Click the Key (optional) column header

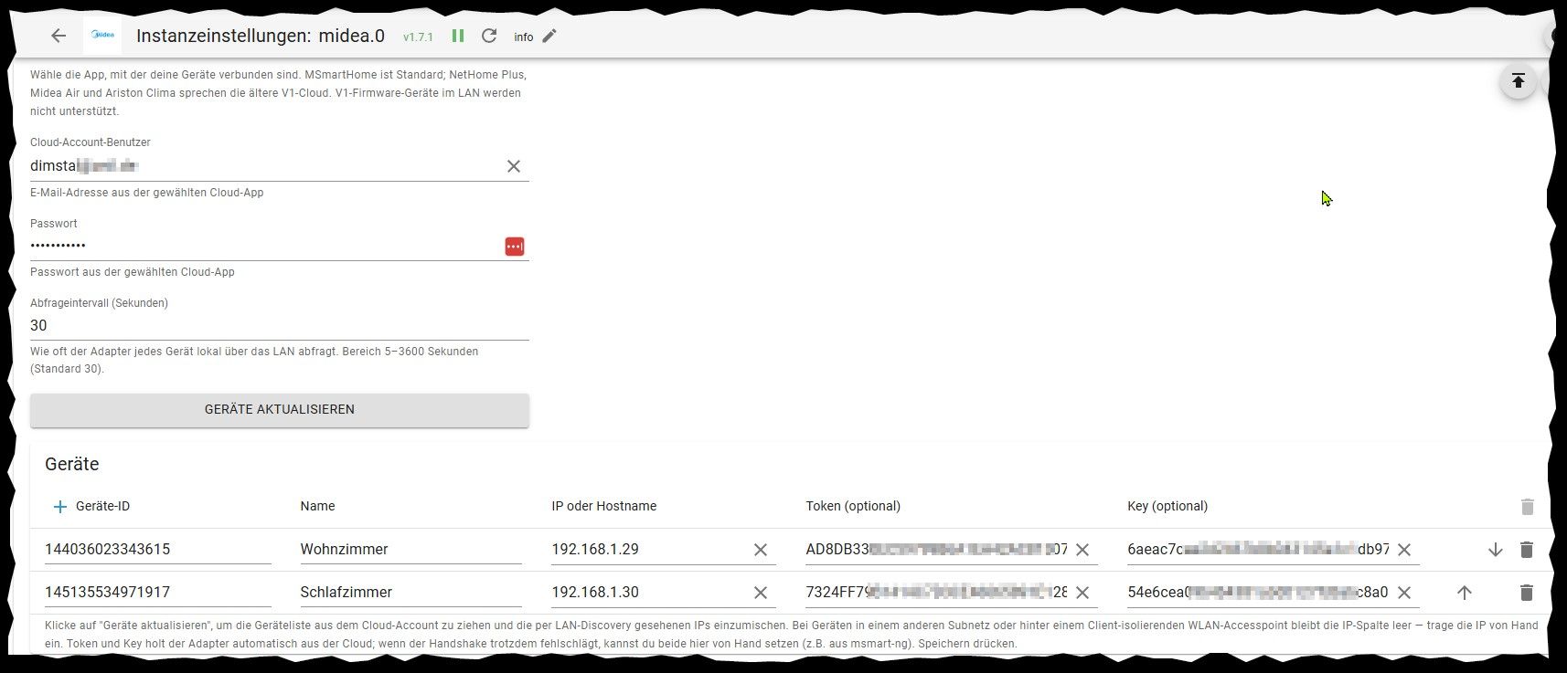[1167, 507]
